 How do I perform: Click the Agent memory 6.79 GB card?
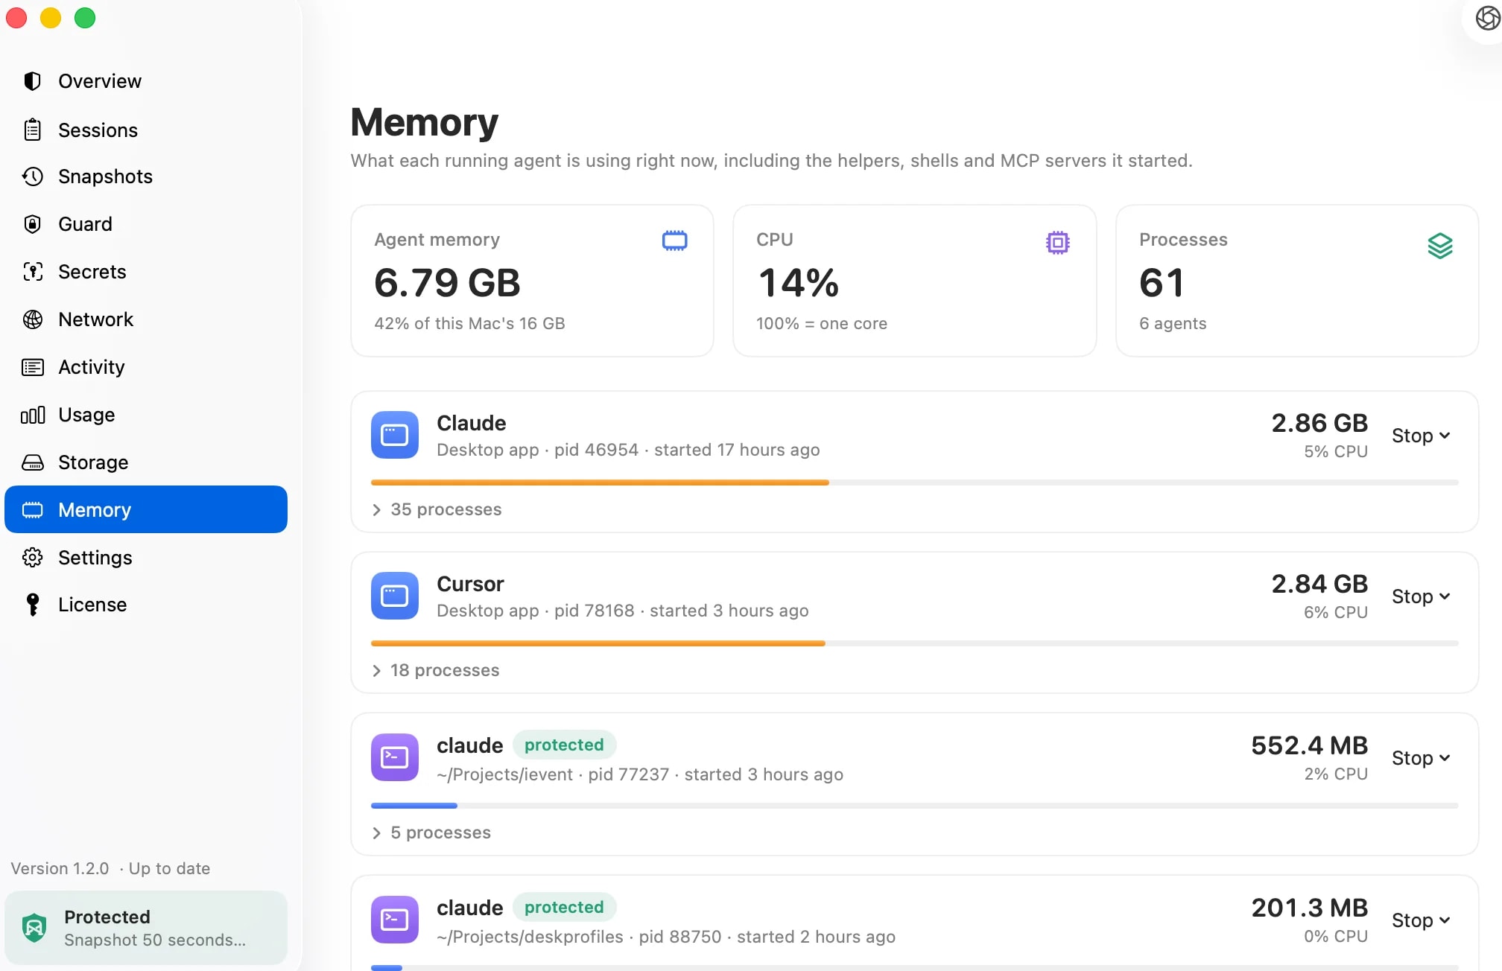(x=532, y=281)
